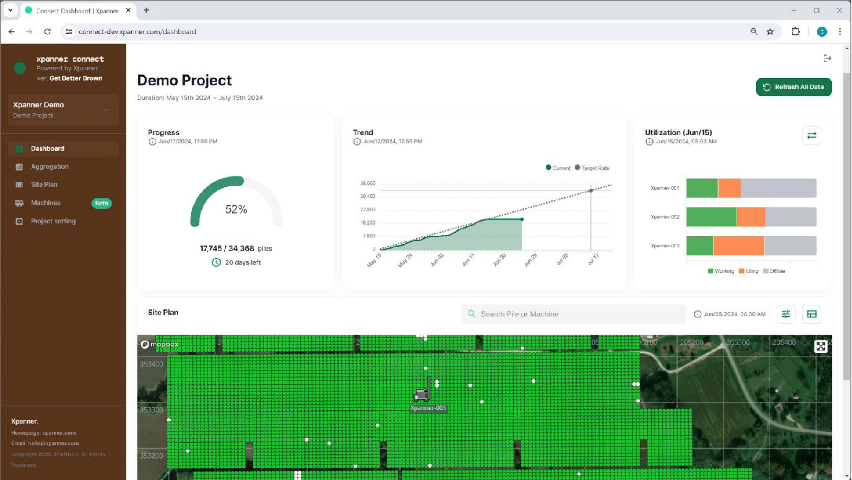
Task: Toggle the Current series in Trend legend
Action: [x=558, y=168]
